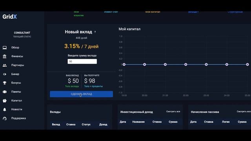Open the Обзор menu item

coord(15,47)
